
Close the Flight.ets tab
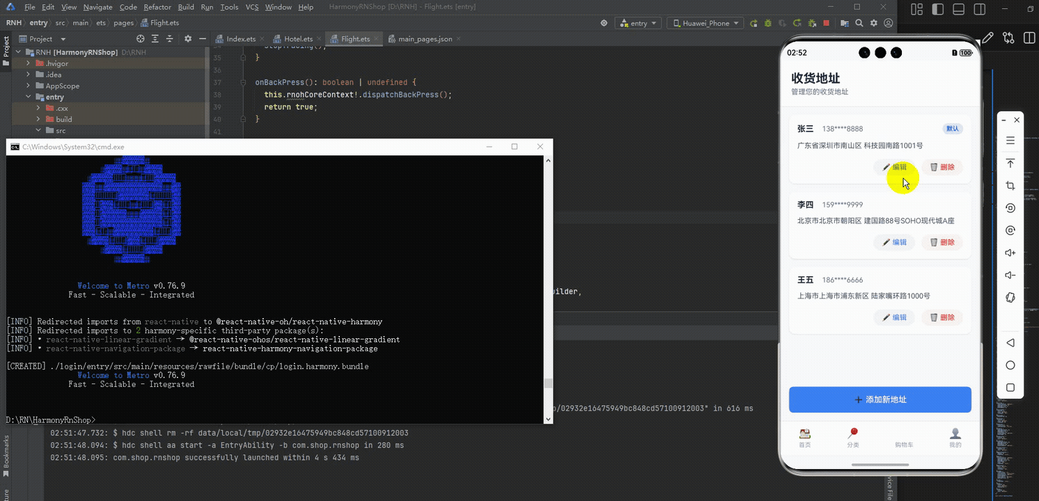click(377, 39)
